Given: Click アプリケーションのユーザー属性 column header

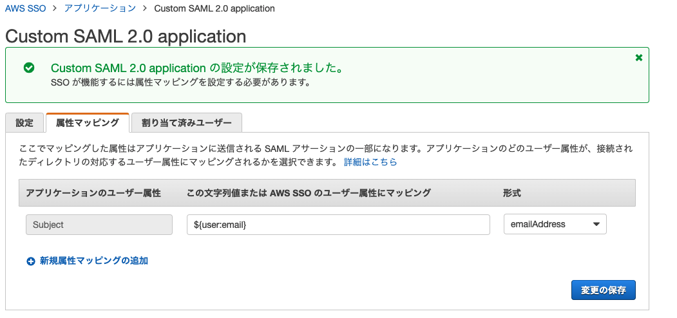Looking at the screenshot, I should pyautogui.click(x=93, y=193).
